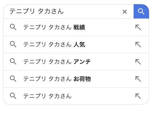Click magnifier icon next to お荷物 suggestion

click(x=13, y=79)
